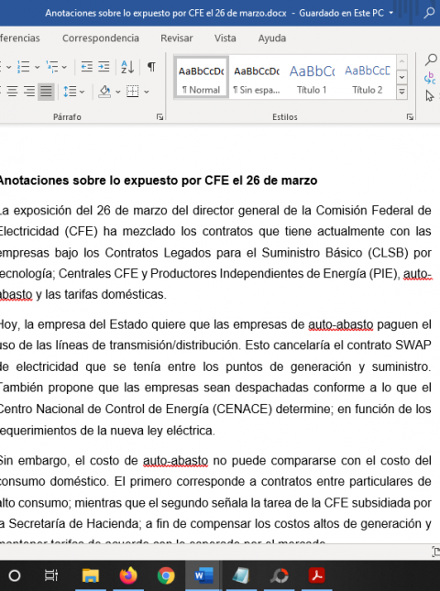
Task: Apply borders to paragraph
Action: (x=132, y=92)
